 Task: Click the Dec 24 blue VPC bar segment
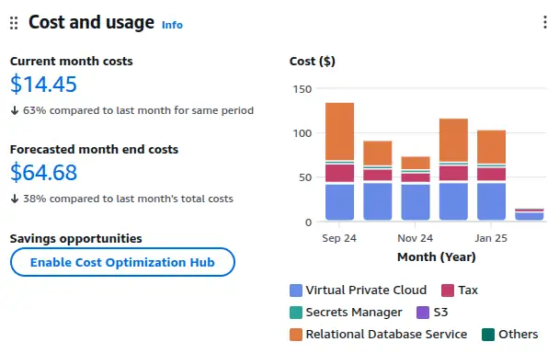(453, 201)
